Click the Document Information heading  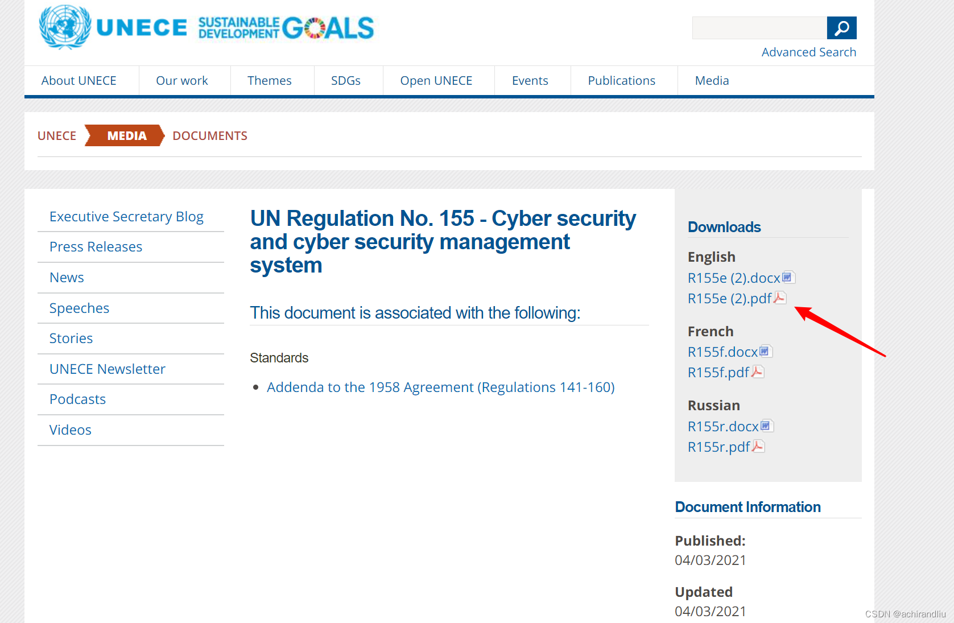tap(747, 507)
